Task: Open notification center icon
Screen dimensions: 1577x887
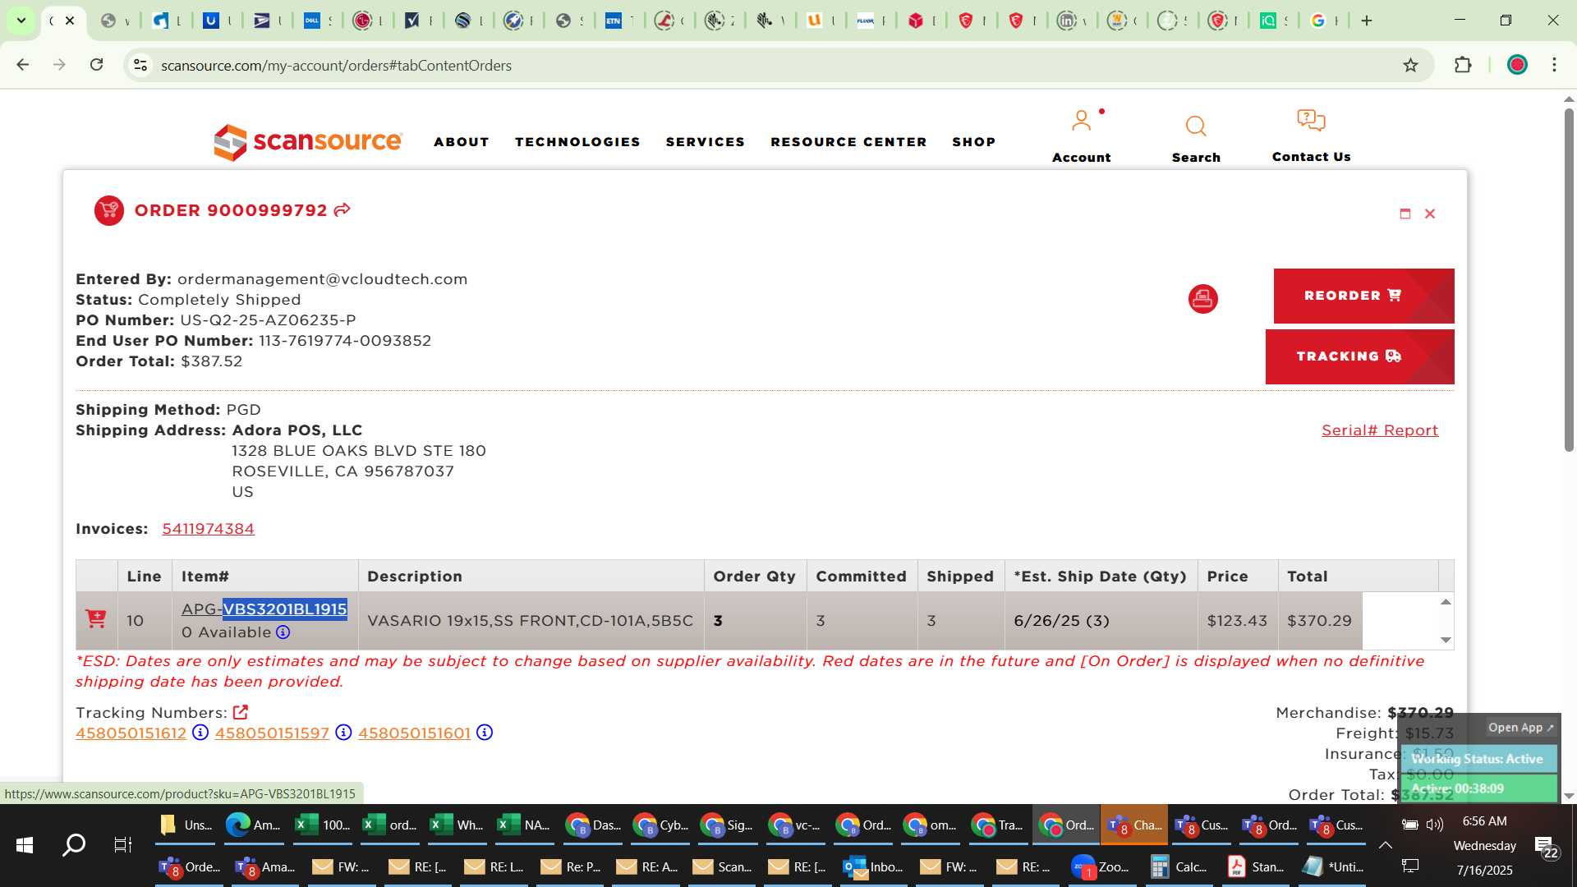Action: (1547, 848)
